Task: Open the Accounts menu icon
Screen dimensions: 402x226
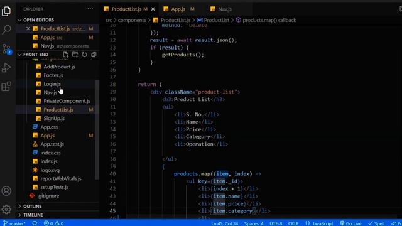Action: tap(6, 191)
